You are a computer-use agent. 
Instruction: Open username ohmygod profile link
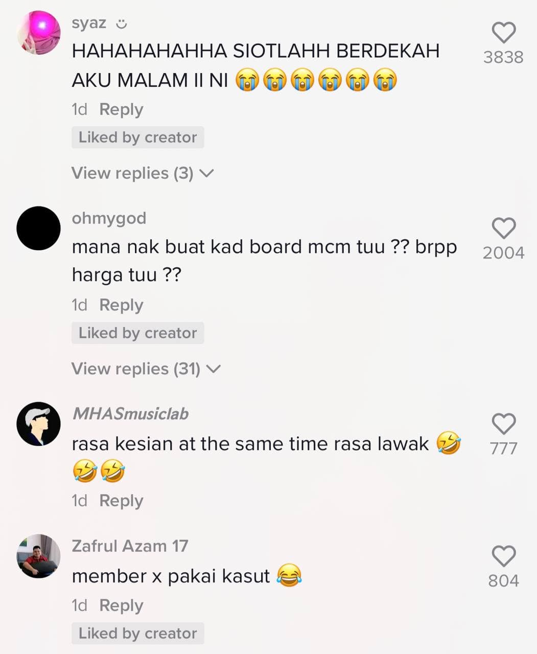pyautogui.click(x=109, y=219)
